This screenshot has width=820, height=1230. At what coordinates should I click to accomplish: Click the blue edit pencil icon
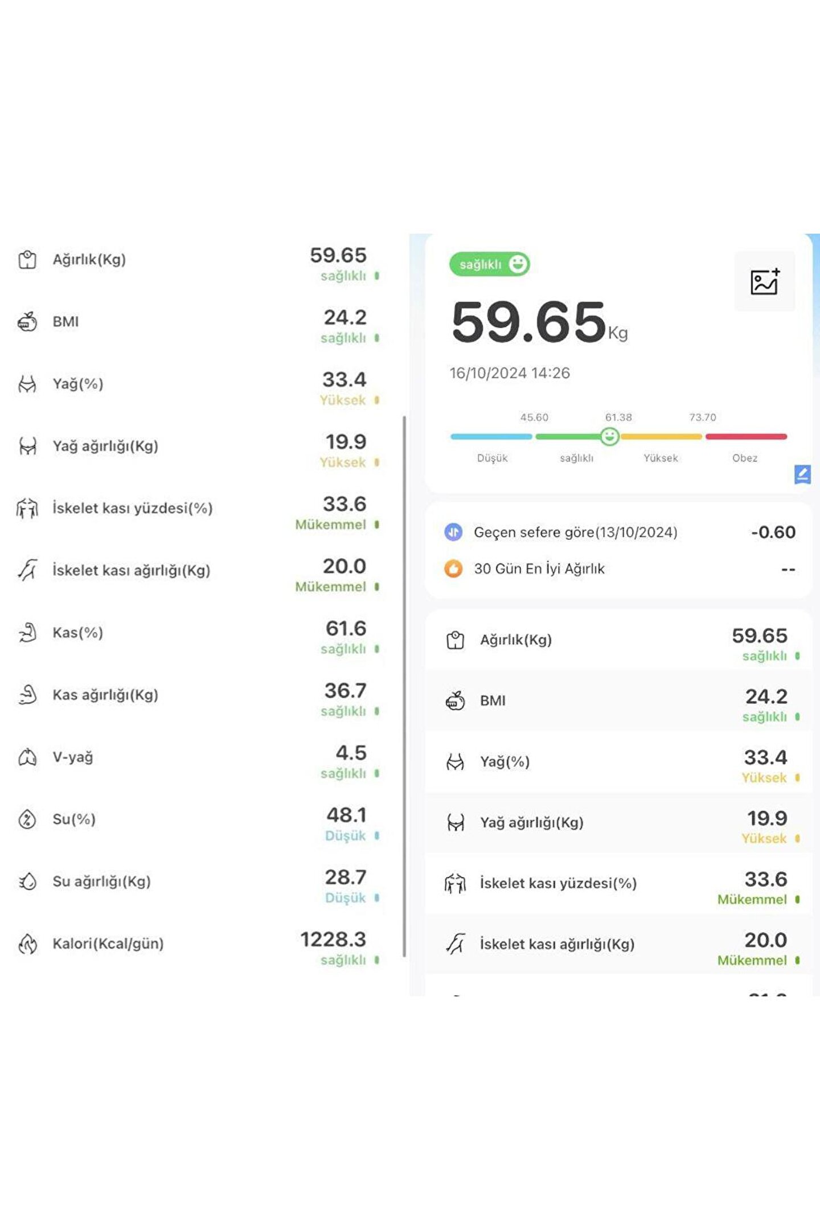(x=802, y=474)
